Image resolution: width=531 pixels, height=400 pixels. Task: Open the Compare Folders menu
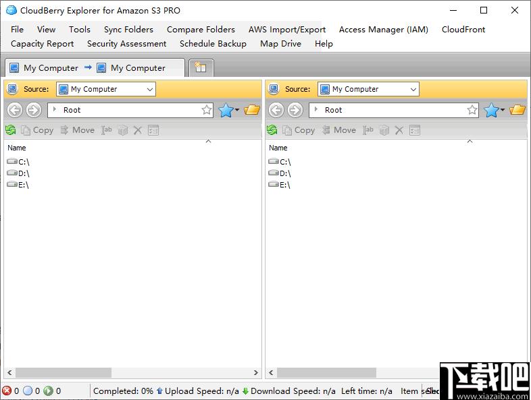(201, 30)
